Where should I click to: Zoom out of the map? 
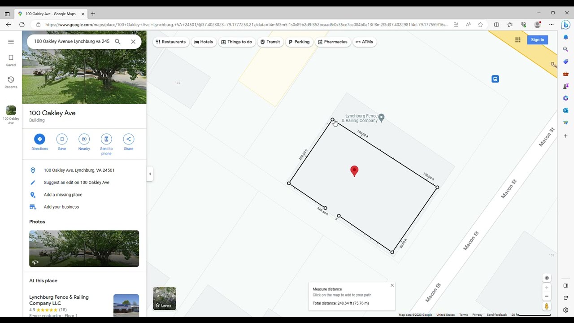point(547,296)
